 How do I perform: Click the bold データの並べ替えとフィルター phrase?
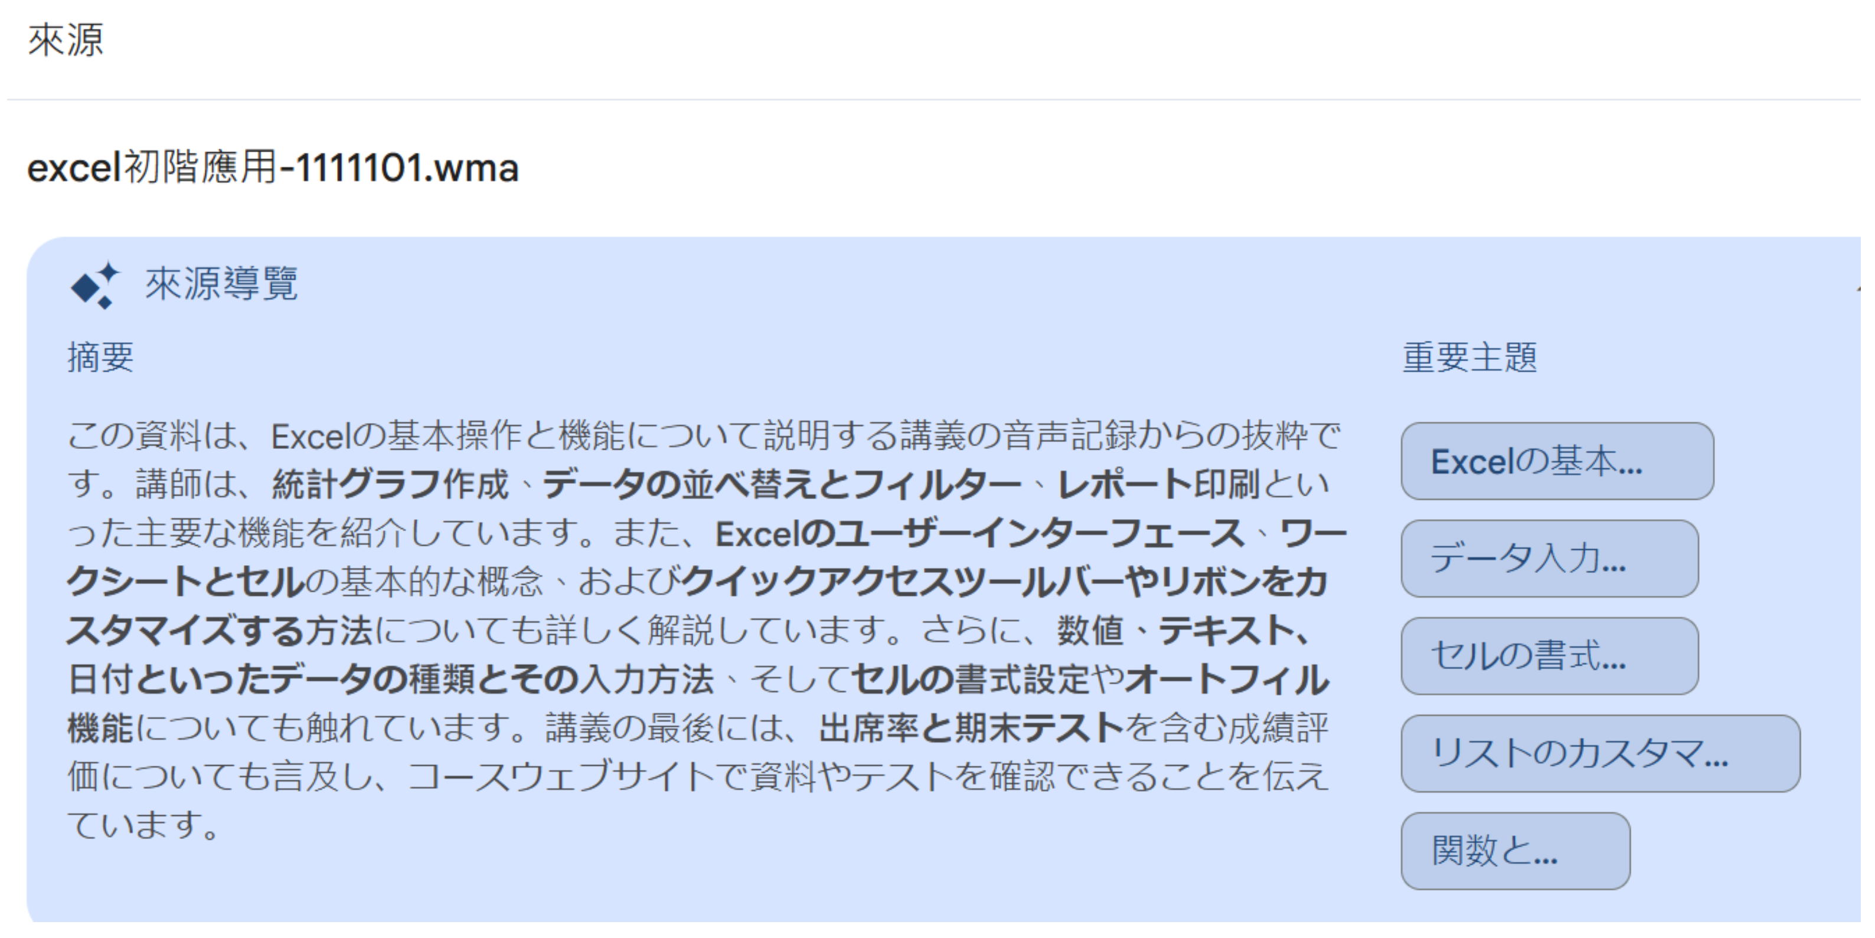point(782,484)
